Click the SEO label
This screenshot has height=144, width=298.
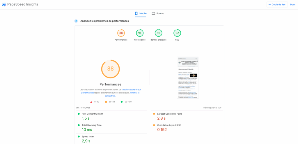[x=177, y=40]
